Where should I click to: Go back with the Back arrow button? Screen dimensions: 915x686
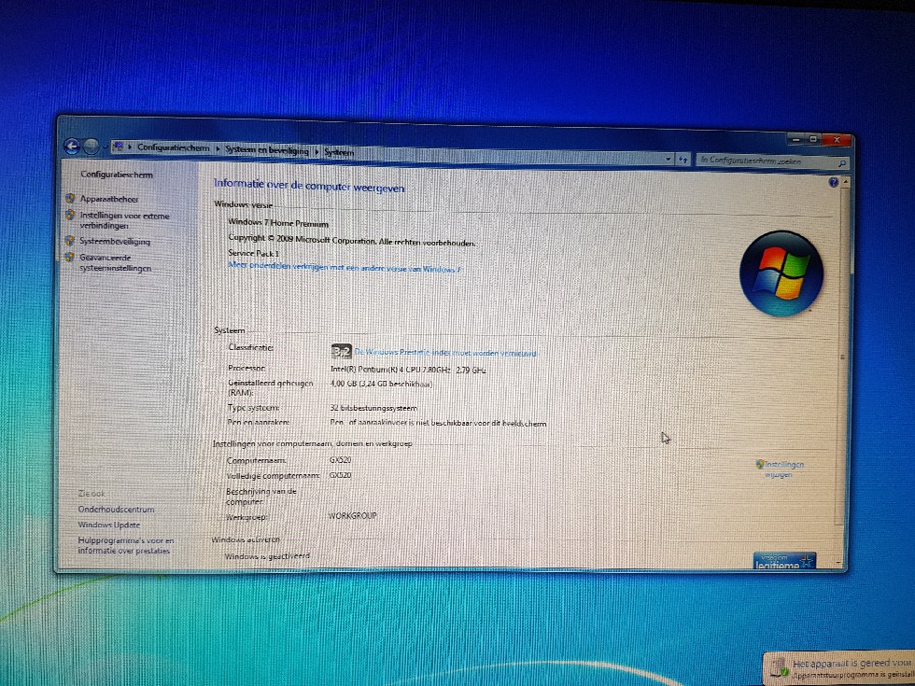point(72,146)
